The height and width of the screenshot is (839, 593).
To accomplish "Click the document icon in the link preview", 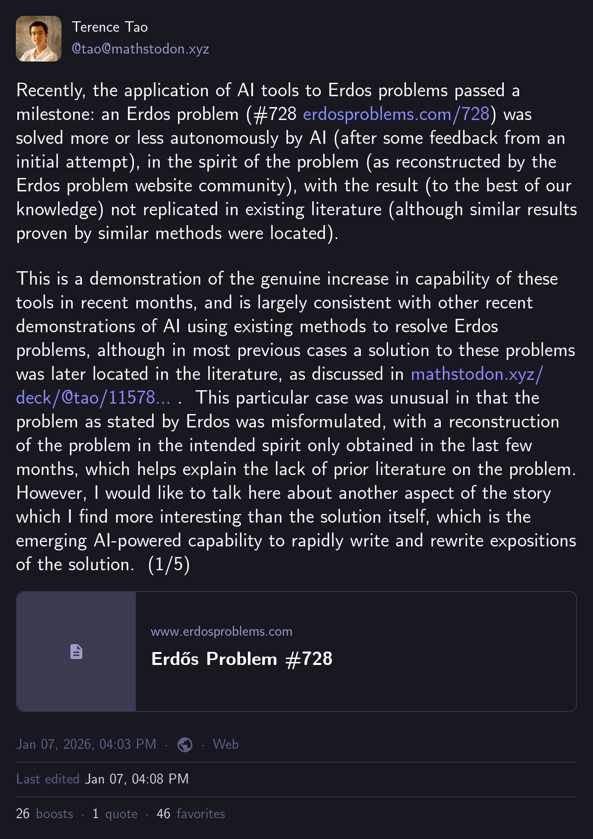I will coord(76,652).
